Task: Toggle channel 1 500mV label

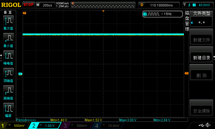Action: [x=19, y=126]
